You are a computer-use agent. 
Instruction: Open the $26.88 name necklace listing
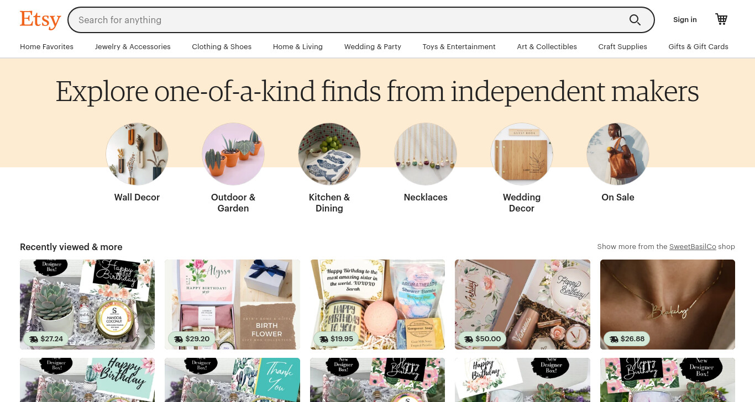[668, 304]
